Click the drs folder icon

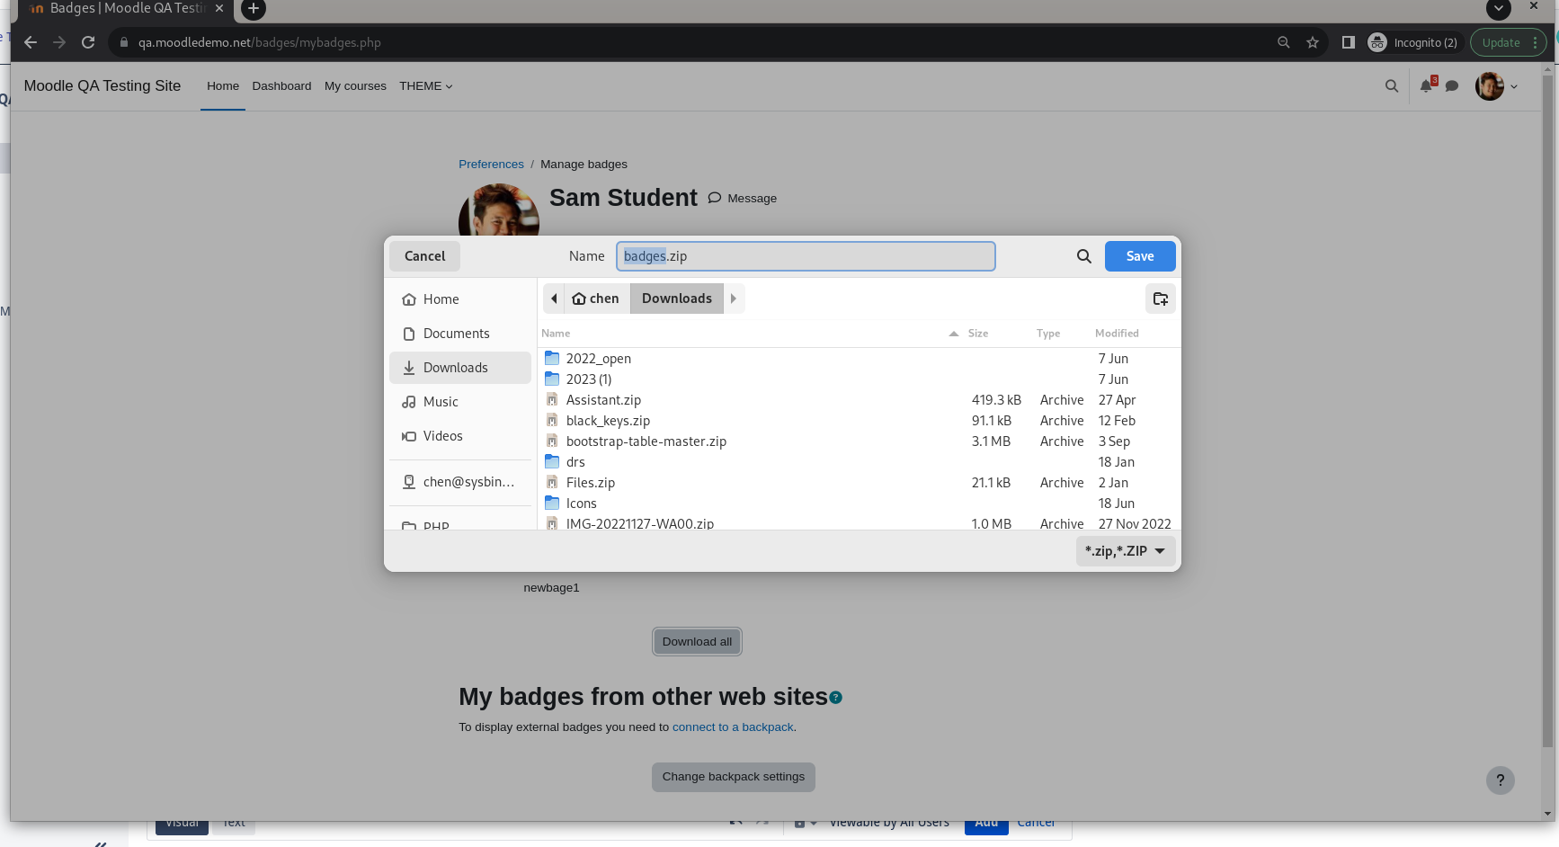(x=552, y=462)
